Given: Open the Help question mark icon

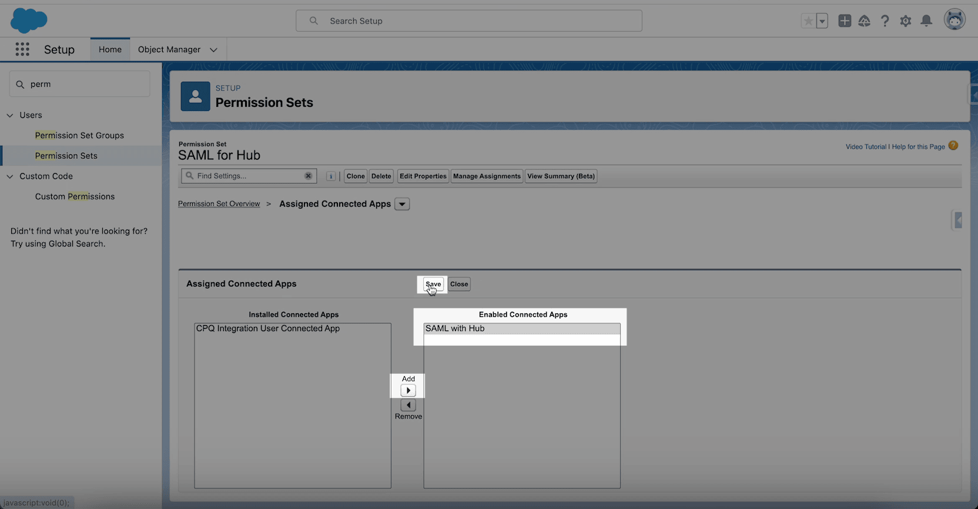Looking at the screenshot, I should [885, 21].
